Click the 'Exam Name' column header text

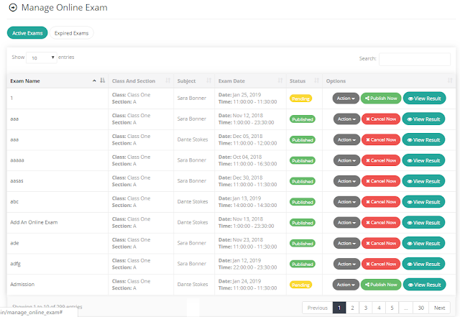25,81
